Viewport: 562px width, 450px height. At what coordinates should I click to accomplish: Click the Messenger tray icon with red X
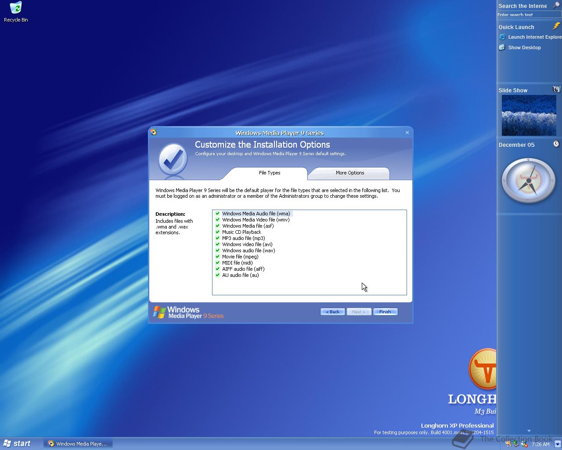point(524,444)
